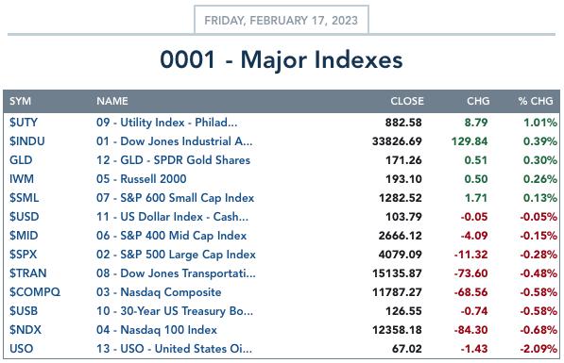Open the $SPX symbol link

pyautogui.click(x=23, y=255)
